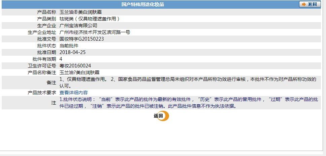Click the 产品类别 label
Viewport: 326px width, 156px height.
click(x=46, y=19)
